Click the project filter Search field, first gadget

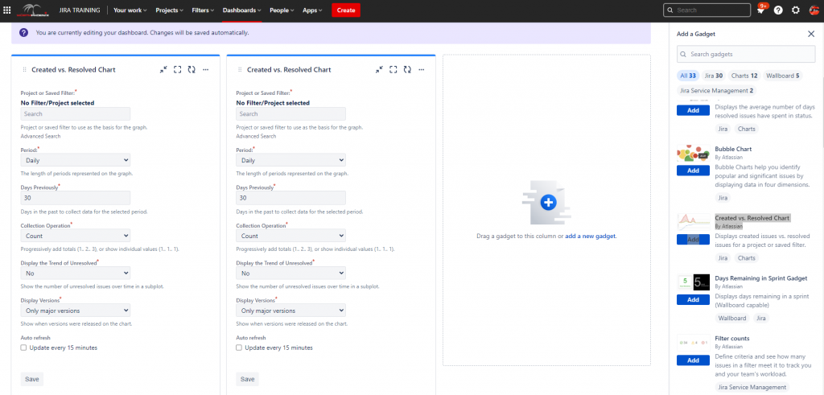coord(76,114)
